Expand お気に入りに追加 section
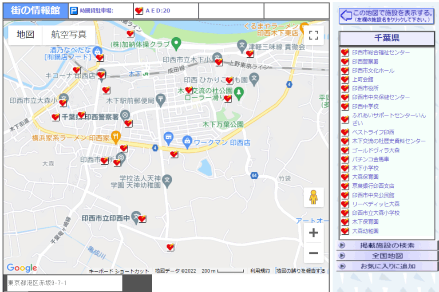This screenshot has width=439, height=292. point(387,266)
